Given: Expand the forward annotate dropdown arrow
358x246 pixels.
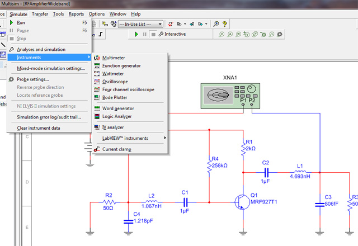Looking at the screenshot, I should pyautogui.click(x=206, y=24).
